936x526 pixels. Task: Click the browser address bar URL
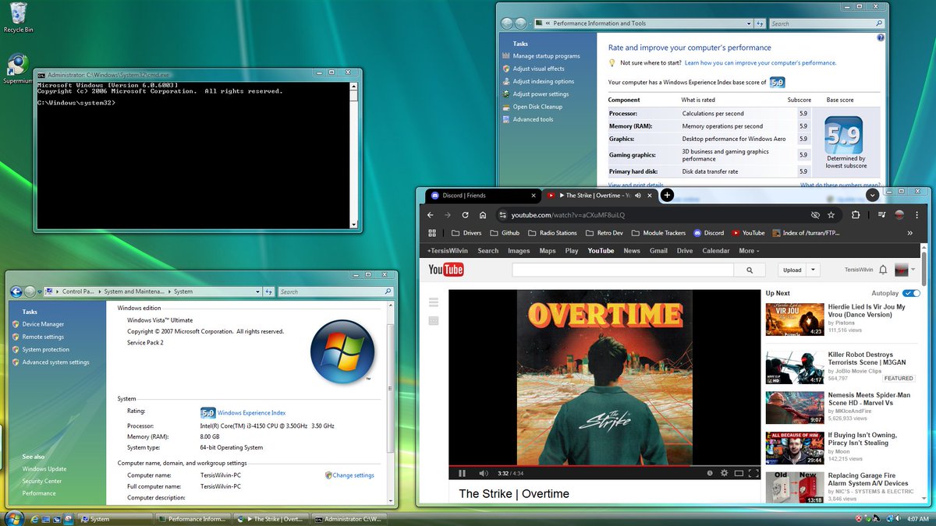568,215
